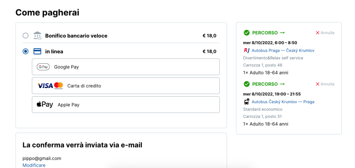The image size is (355, 168).
Task: Click the Apple Pay logo
Action: pyautogui.click(x=45, y=104)
